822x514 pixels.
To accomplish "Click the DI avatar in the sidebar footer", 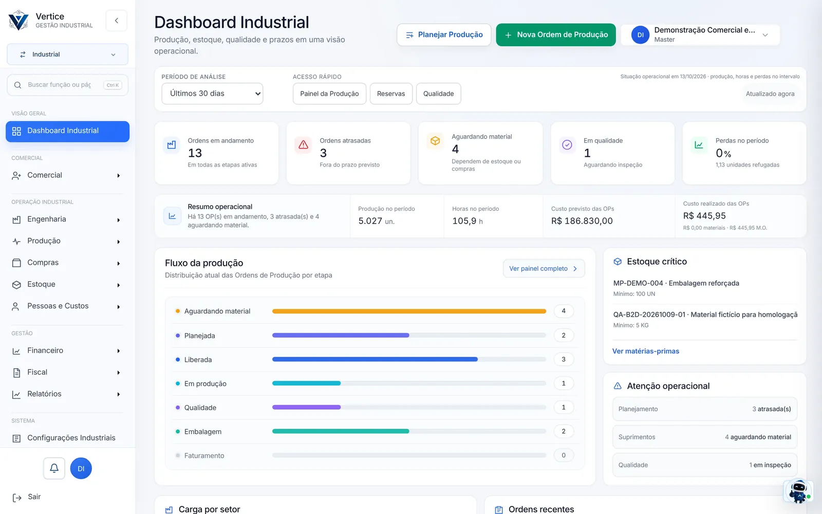I will (x=81, y=468).
